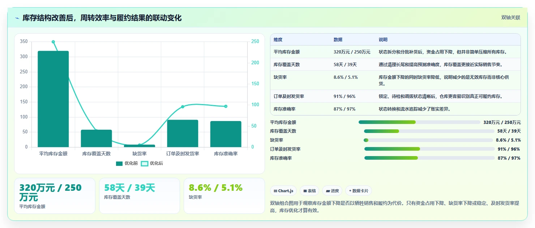Click the 订单及时发货率 bar in the chart

(x=183, y=133)
